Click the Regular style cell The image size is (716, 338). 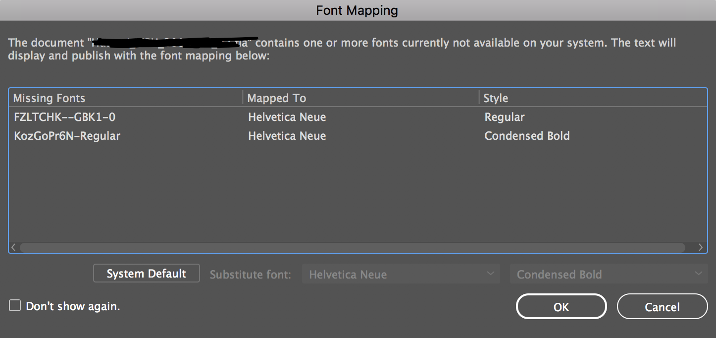click(505, 117)
